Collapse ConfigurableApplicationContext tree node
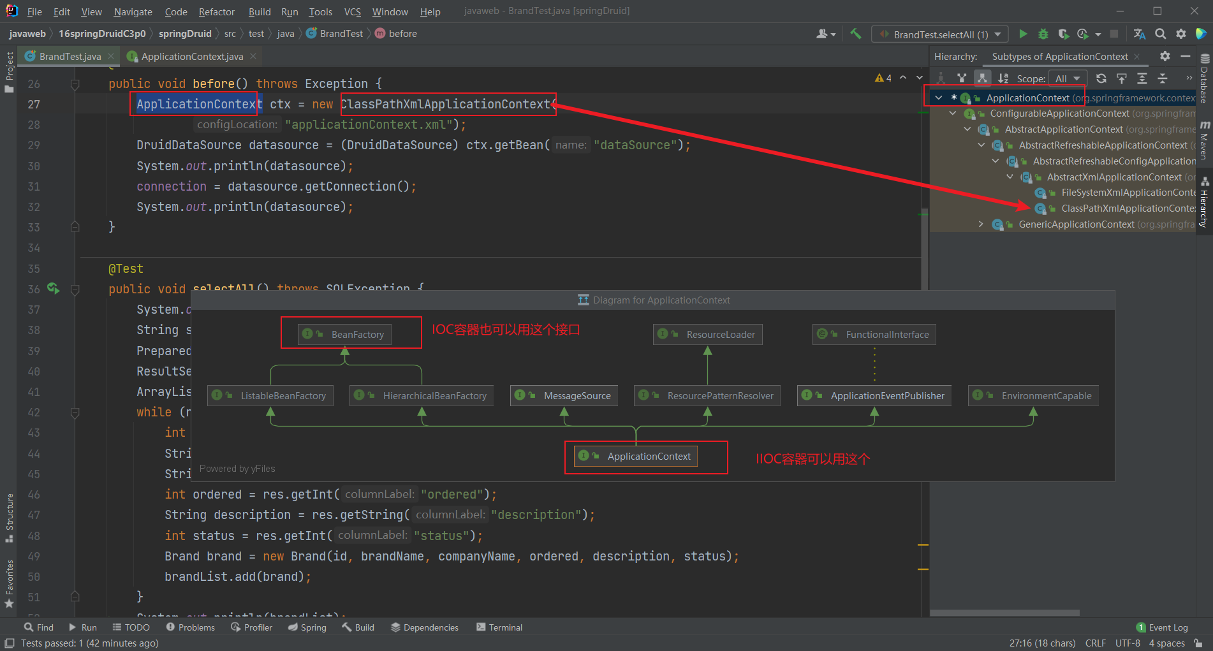 953,113
